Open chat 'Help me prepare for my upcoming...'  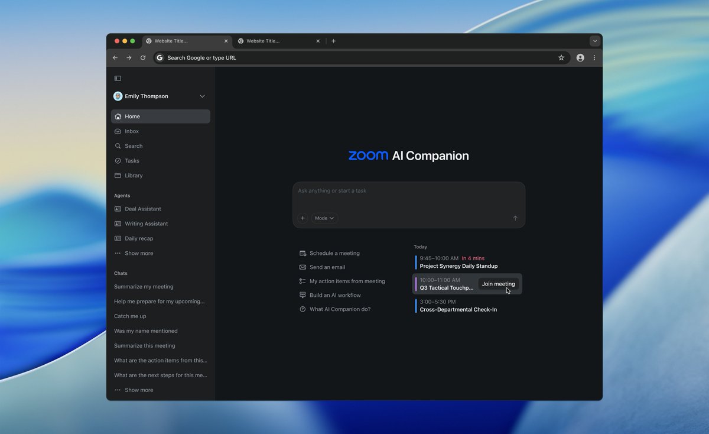161,302
